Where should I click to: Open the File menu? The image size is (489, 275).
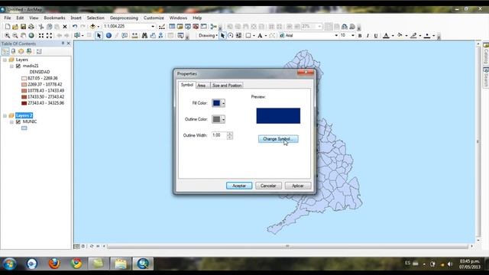click(x=8, y=18)
